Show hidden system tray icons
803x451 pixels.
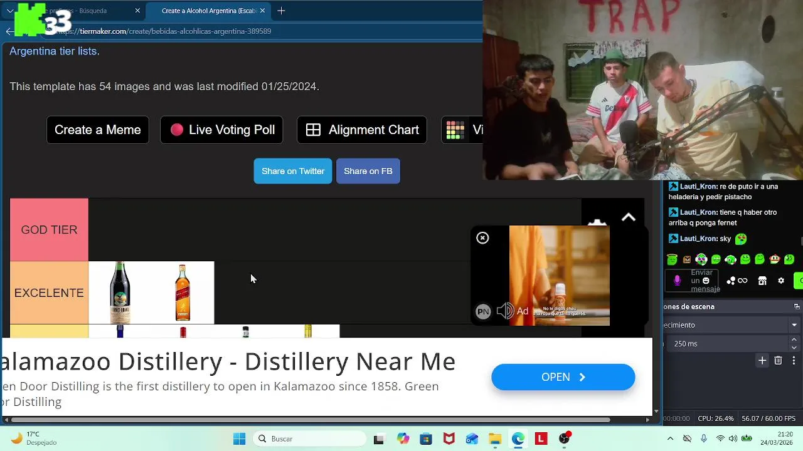pos(670,439)
